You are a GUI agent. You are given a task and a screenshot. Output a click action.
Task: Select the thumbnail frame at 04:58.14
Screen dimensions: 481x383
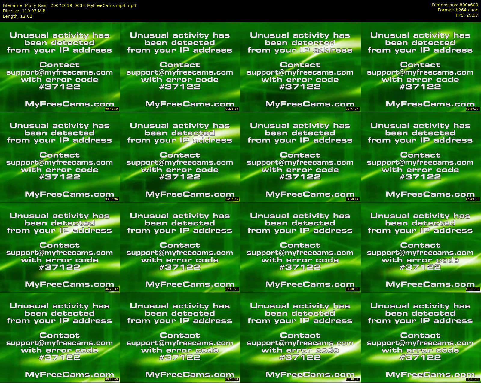tap(301, 157)
